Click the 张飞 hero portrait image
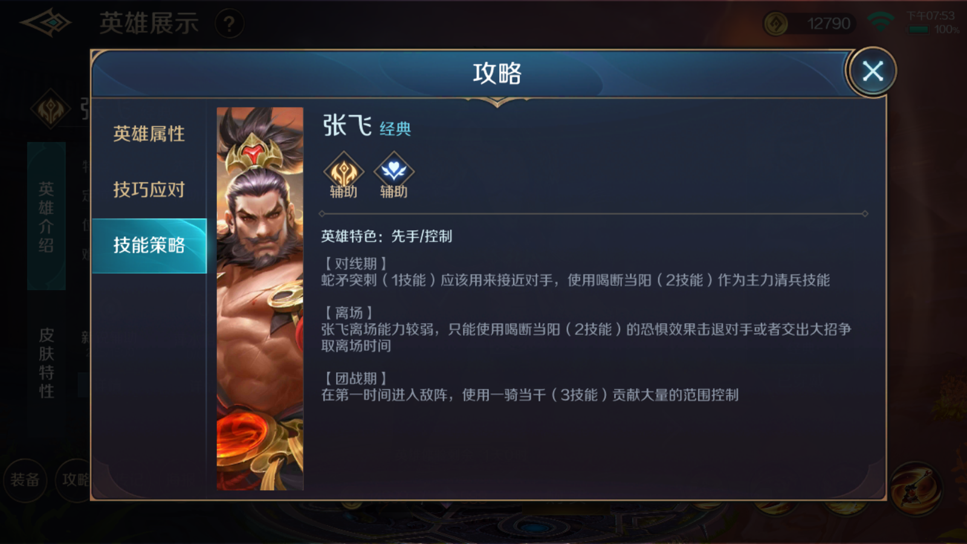The height and width of the screenshot is (544, 967). coord(260,299)
